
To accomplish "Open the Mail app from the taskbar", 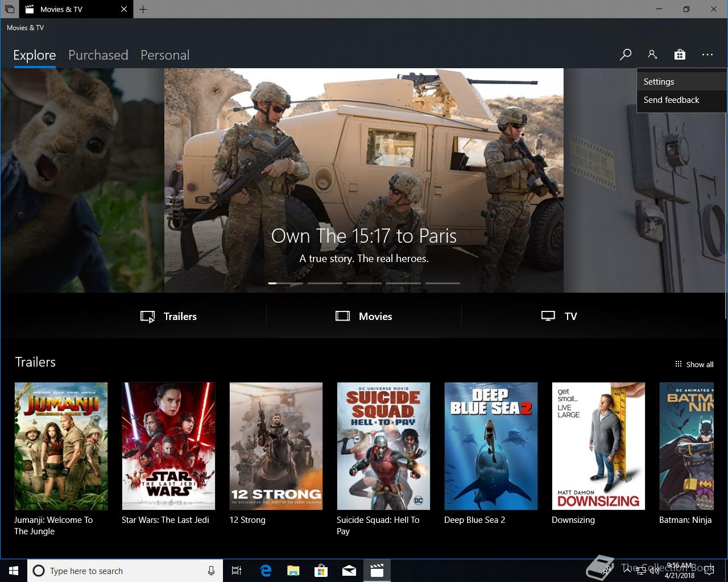I will [349, 571].
